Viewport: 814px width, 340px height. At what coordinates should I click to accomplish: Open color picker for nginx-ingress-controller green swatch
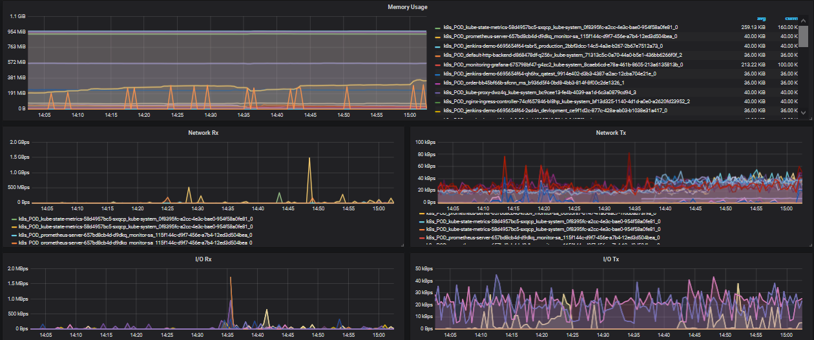[x=437, y=101]
